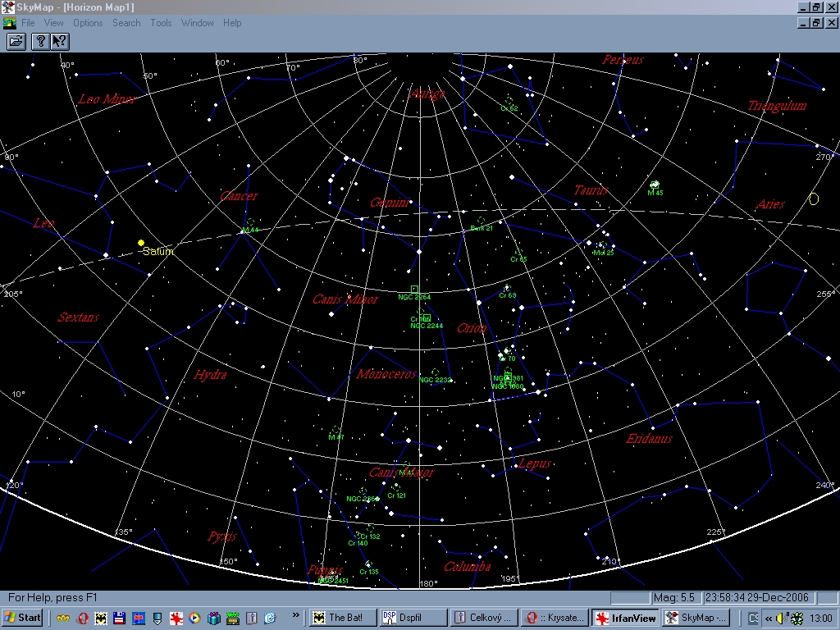Screen dimensions: 840x630
Task: Click the Leo Minor constellation label
Action: tap(107, 99)
